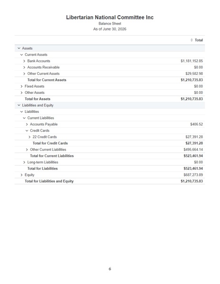Collapse the Current Assets group
Screen dimensions: 220x284
21,55
